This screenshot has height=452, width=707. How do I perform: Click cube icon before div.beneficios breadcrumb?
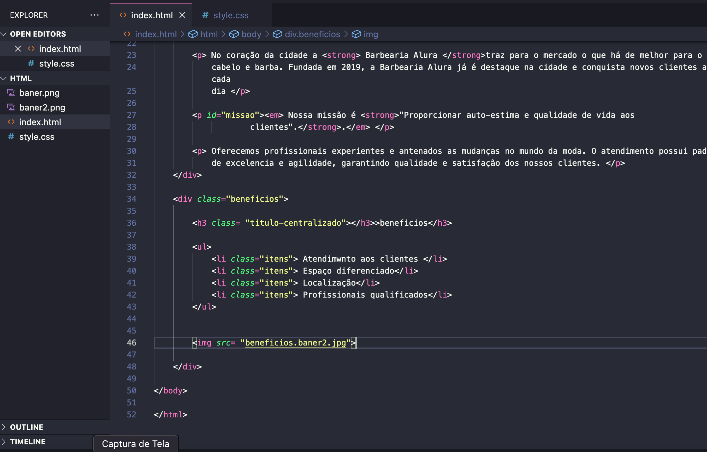(x=278, y=34)
